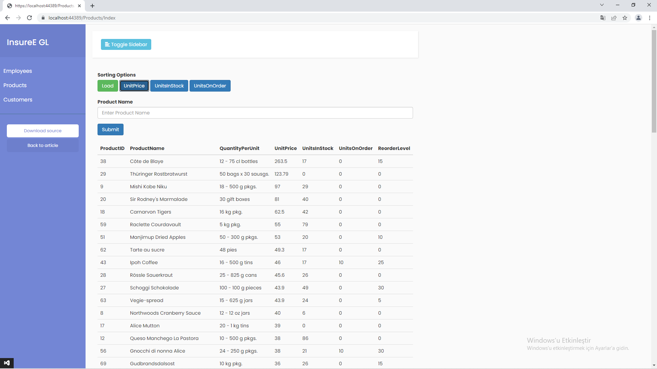
Task: Bookmark this page using the star icon
Action: coord(625,18)
